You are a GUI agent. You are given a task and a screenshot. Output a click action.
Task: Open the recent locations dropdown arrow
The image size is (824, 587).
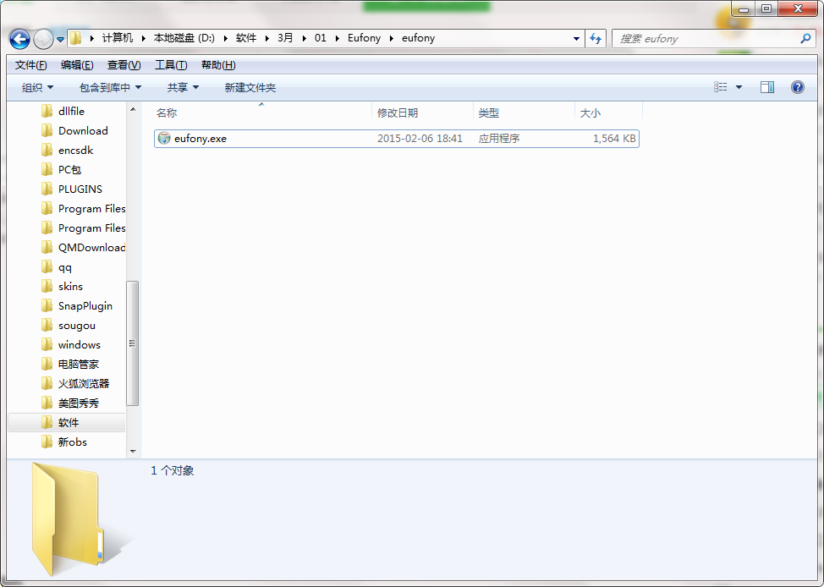[60, 39]
